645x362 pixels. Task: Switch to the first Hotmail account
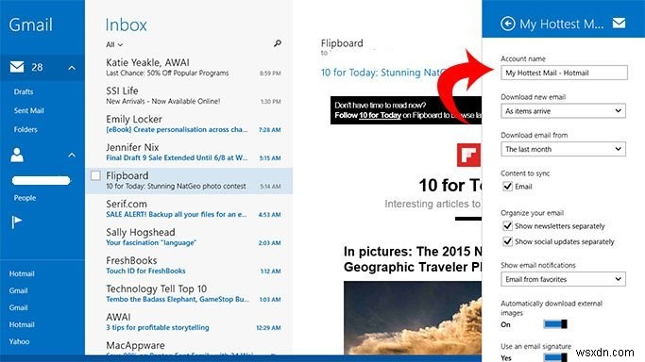click(22, 273)
